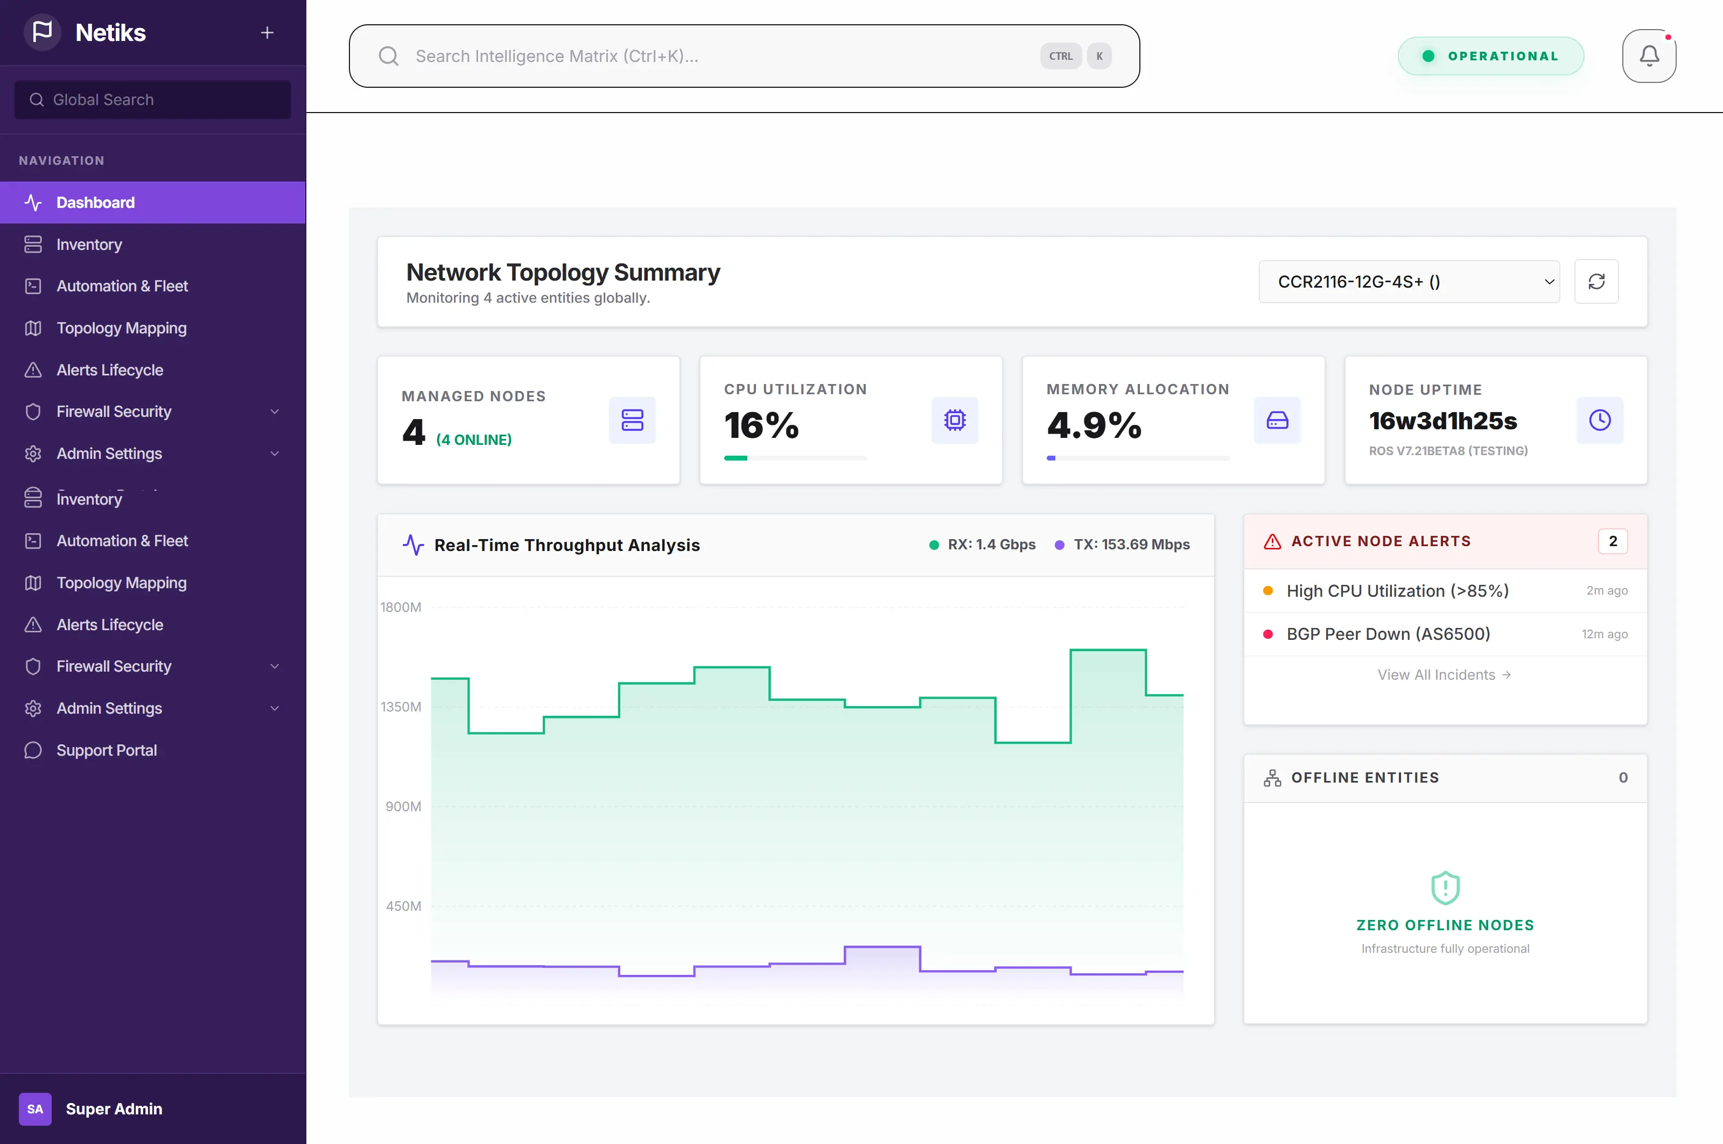Viewport: 1723px width, 1144px height.
Task: Open the Automation & Fleet section icon
Action: pos(33,286)
